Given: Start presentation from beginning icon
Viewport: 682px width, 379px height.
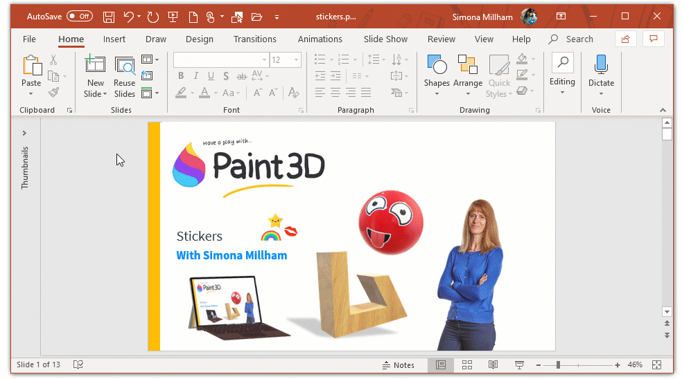Looking at the screenshot, I should pyautogui.click(x=173, y=17).
